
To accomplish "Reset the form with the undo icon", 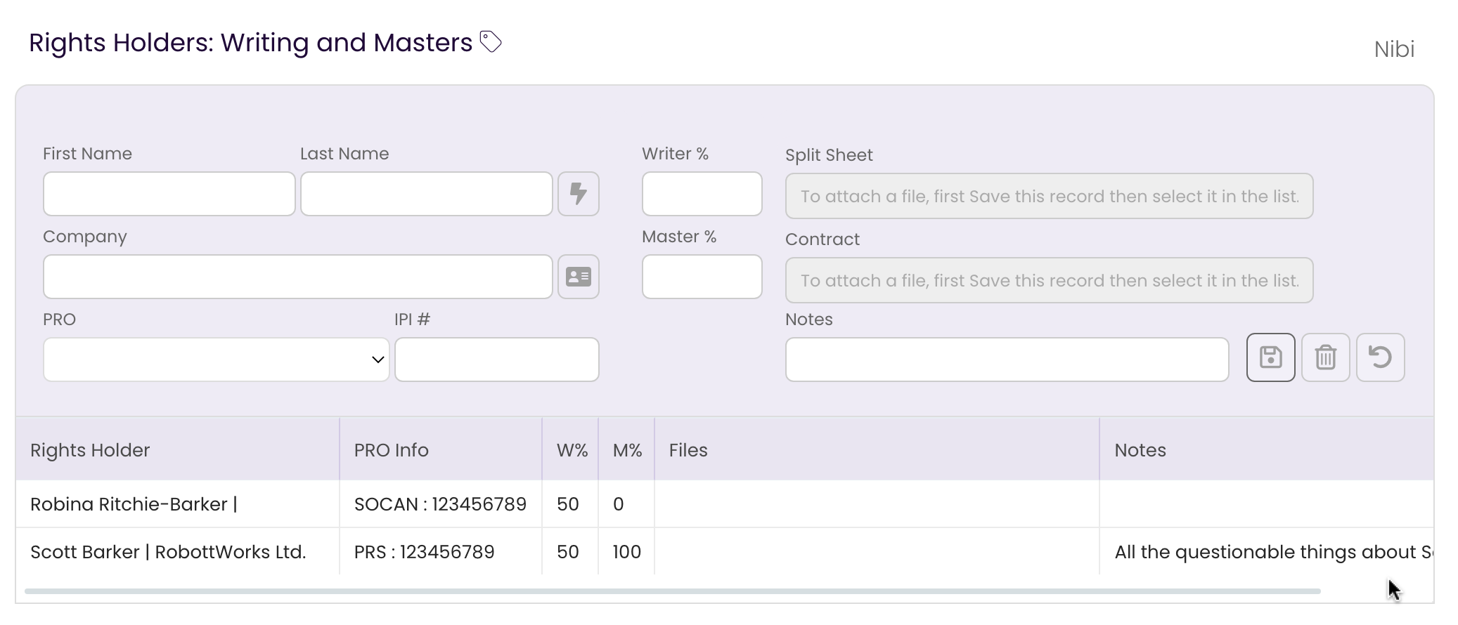I will click(x=1381, y=357).
